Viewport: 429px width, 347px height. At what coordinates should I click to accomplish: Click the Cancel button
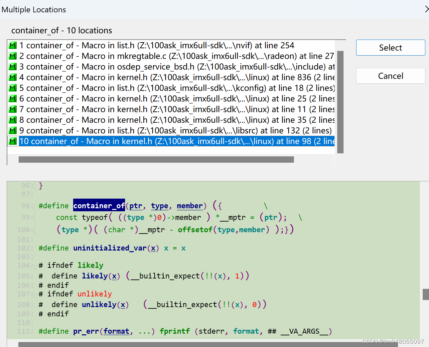pyautogui.click(x=390, y=76)
